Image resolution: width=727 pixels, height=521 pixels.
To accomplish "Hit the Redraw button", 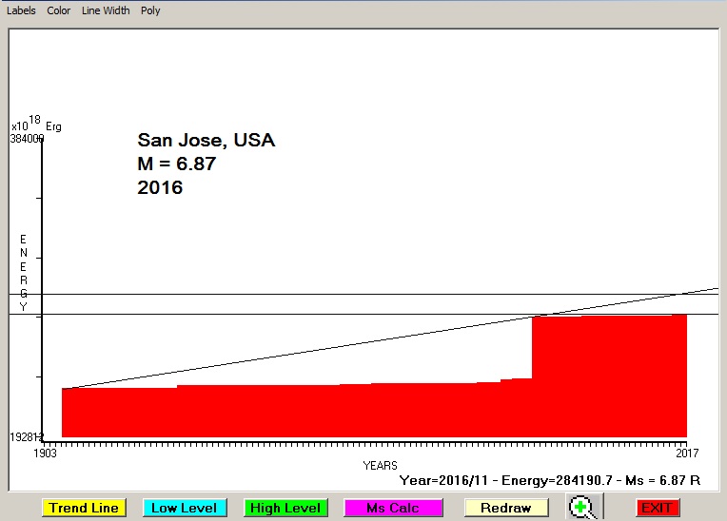I will click(505, 508).
